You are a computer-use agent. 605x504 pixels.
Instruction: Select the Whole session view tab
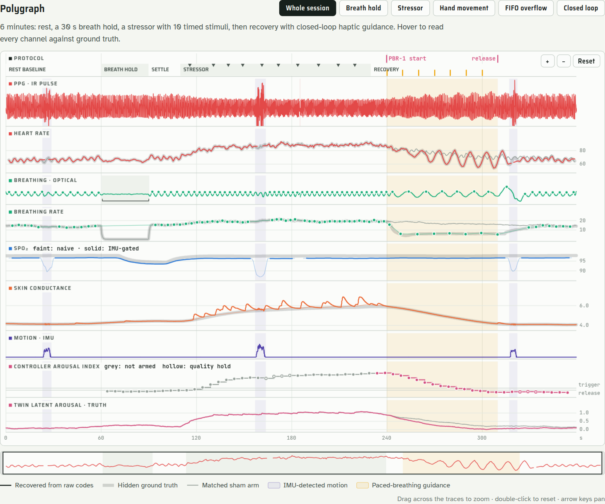point(307,8)
